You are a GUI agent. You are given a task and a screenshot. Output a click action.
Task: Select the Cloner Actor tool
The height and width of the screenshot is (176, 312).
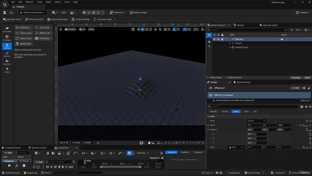tap(23, 33)
